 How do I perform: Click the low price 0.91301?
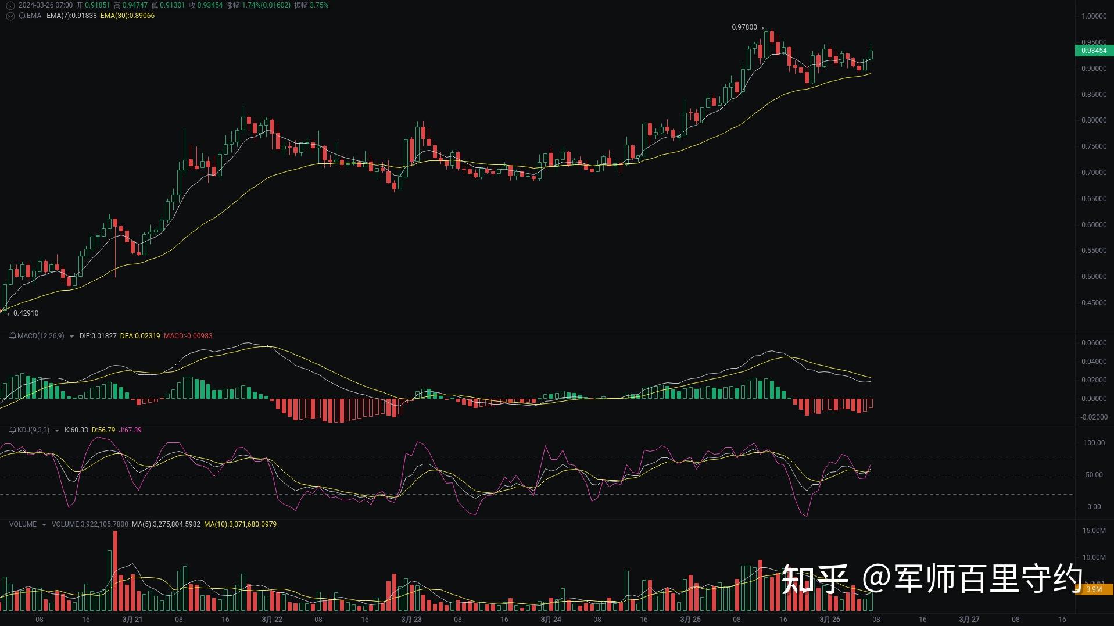pyautogui.click(x=172, y=5)
